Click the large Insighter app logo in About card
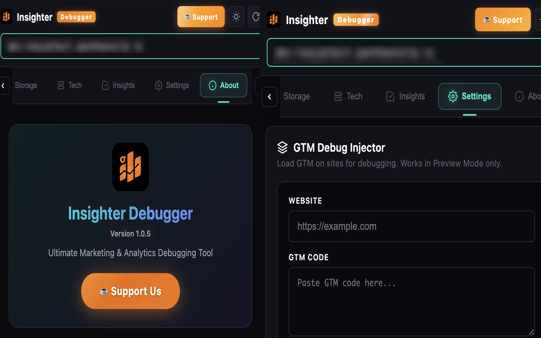 (x=131, y=167)
